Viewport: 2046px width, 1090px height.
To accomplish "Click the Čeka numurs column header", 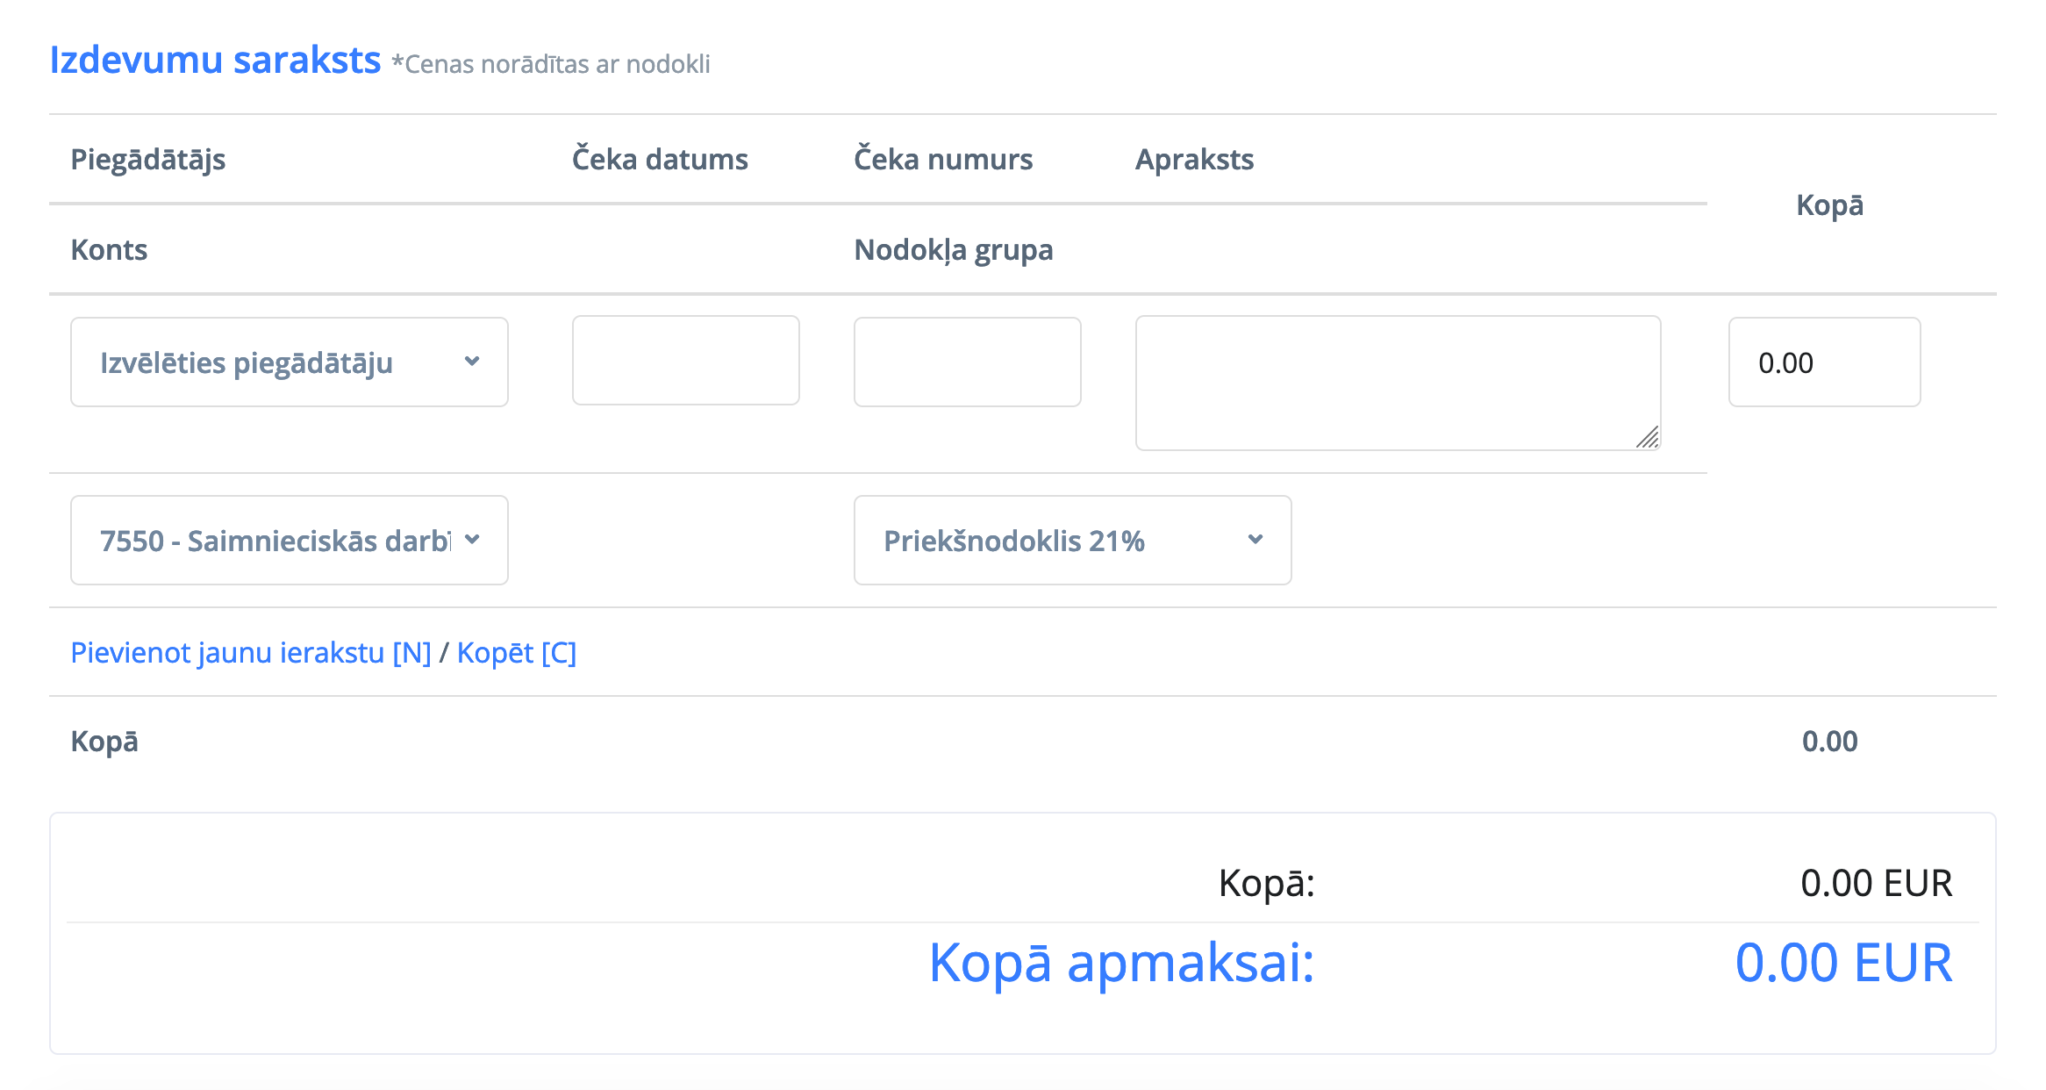I will [943, 160].
